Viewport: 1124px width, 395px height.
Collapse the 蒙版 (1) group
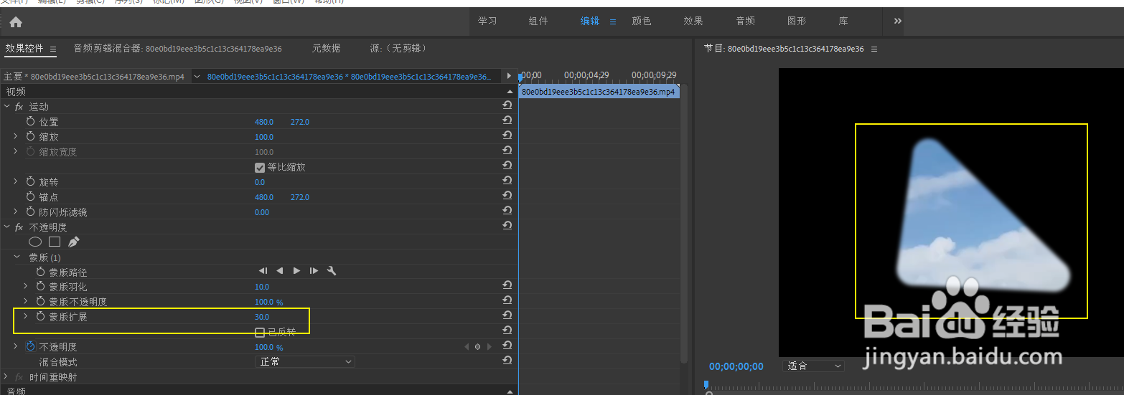(x=17, y=257)
